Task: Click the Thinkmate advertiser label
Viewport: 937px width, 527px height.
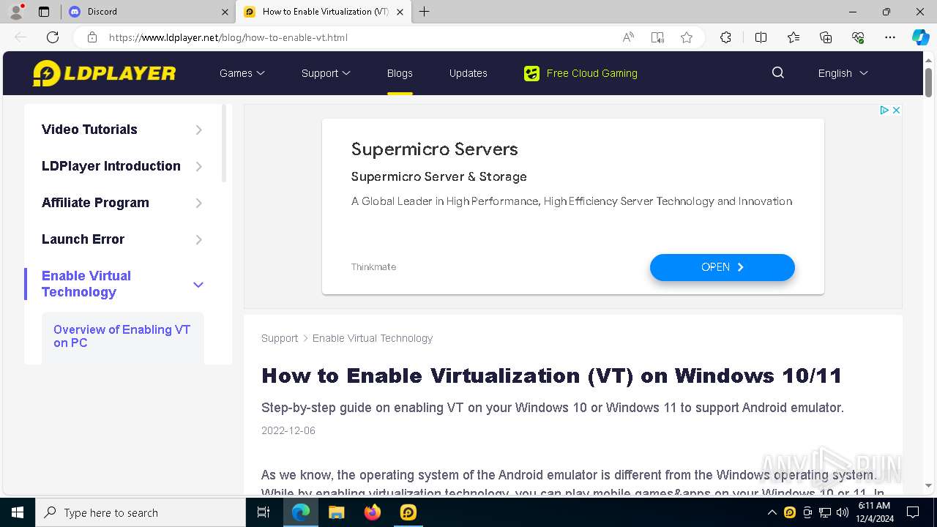Action: tap(373, 267)
